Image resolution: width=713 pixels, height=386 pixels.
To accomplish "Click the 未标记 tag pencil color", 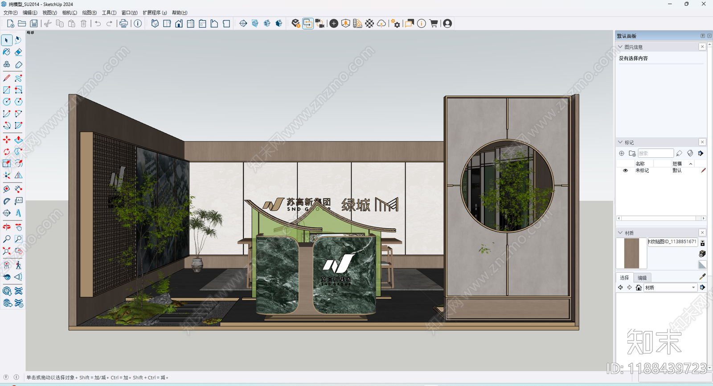I will point(703,171).
